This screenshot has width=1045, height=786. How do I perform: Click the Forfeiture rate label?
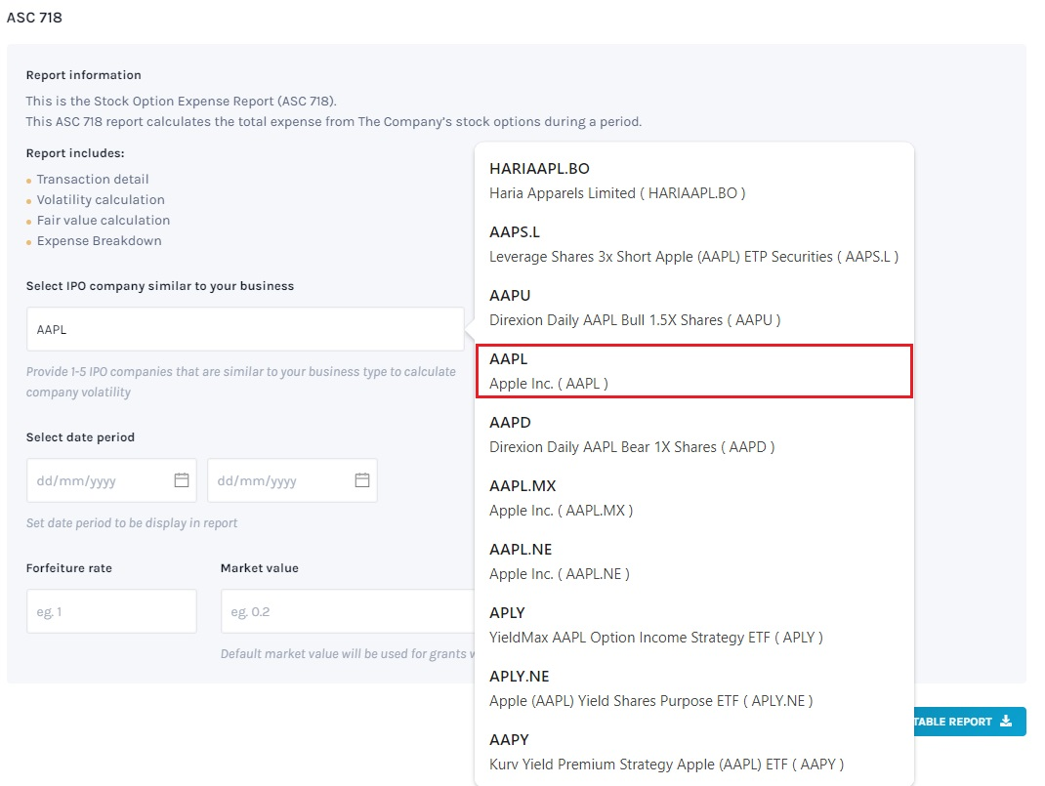coord(69,568)
